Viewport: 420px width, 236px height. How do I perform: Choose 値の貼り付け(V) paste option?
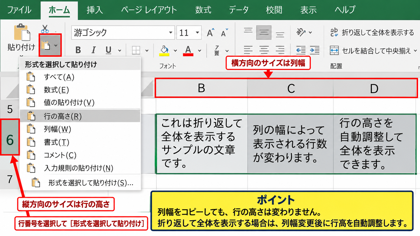click(x=80, y=102)
